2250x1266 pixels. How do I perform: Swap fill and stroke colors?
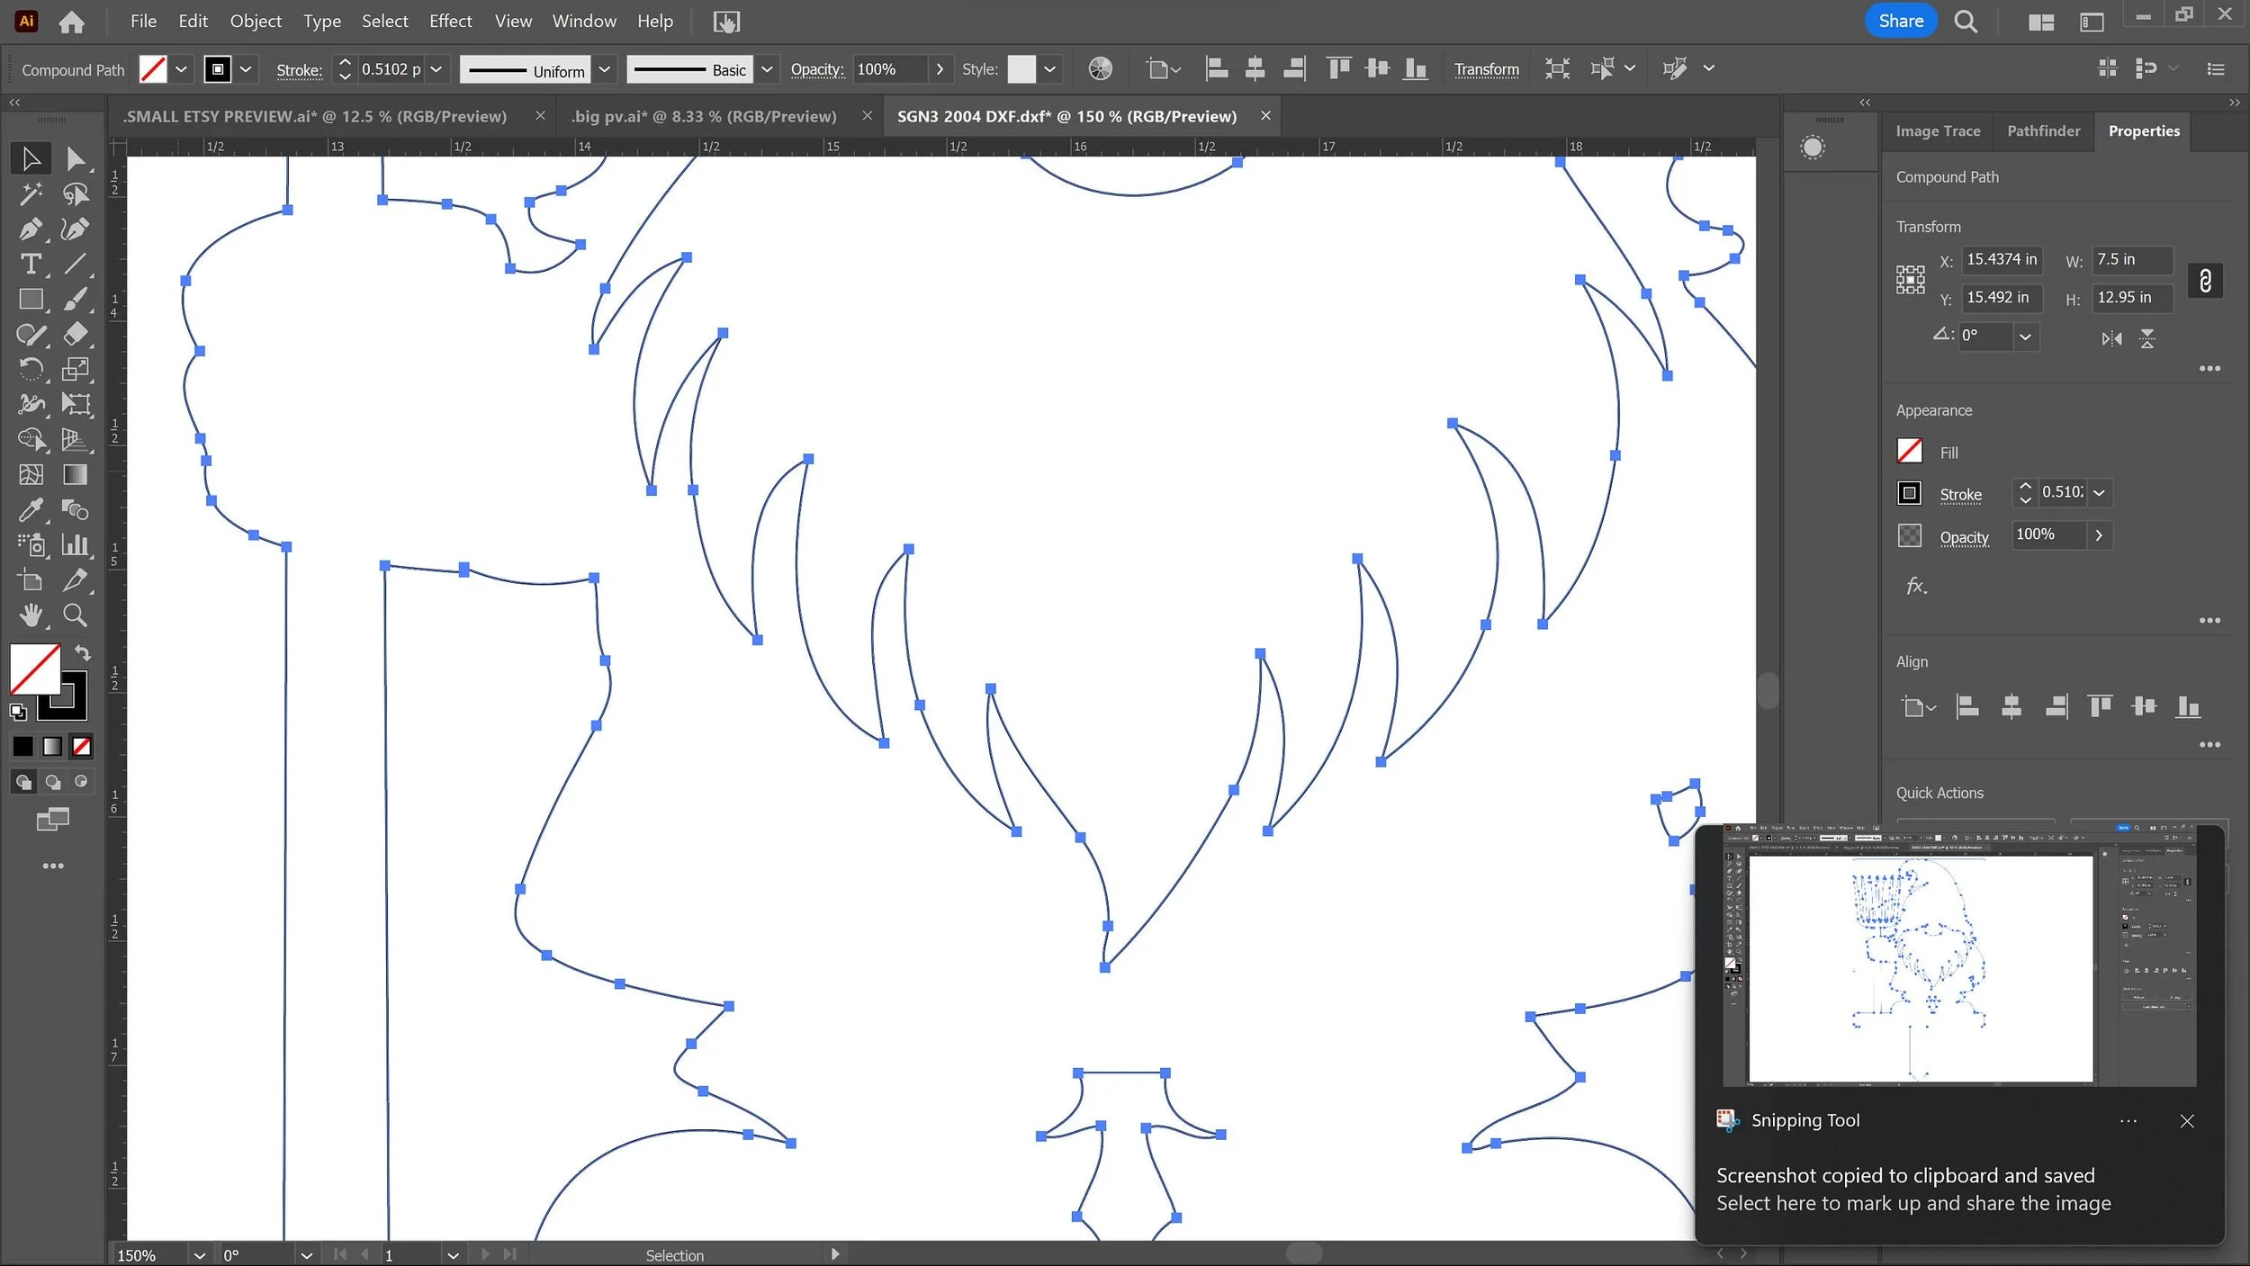click(x=83, y=652)
